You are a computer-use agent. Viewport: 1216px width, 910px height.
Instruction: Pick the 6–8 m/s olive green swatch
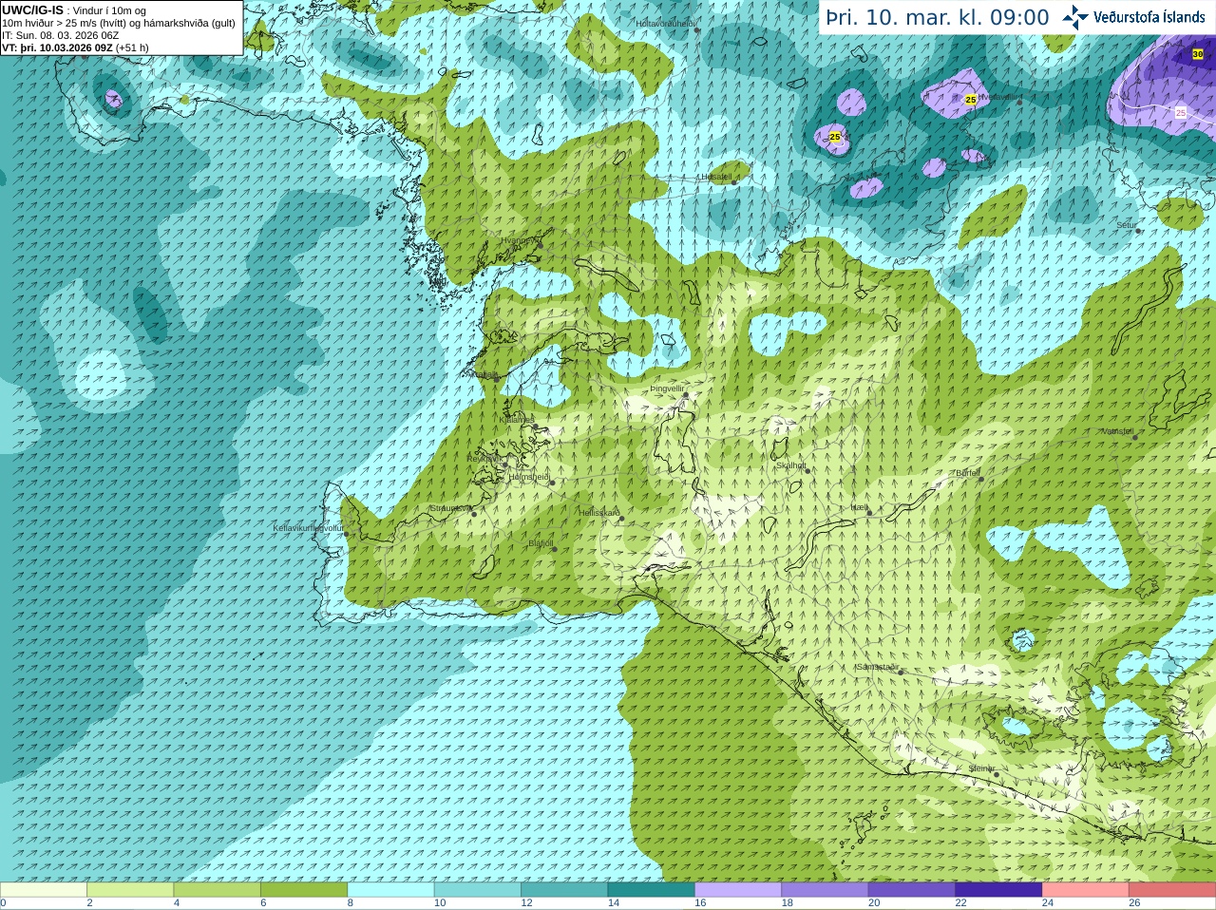pos(304,890)
